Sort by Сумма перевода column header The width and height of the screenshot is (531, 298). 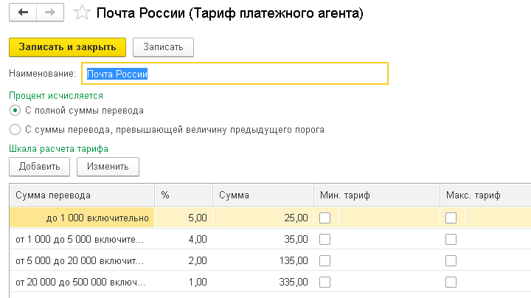click(82, 195)
